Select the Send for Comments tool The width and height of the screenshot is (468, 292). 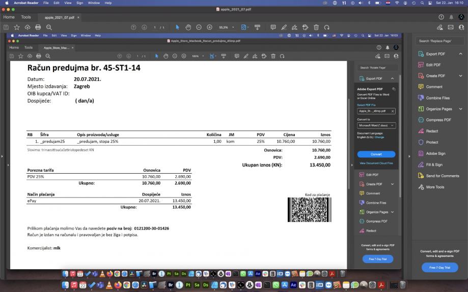point(442,176)
